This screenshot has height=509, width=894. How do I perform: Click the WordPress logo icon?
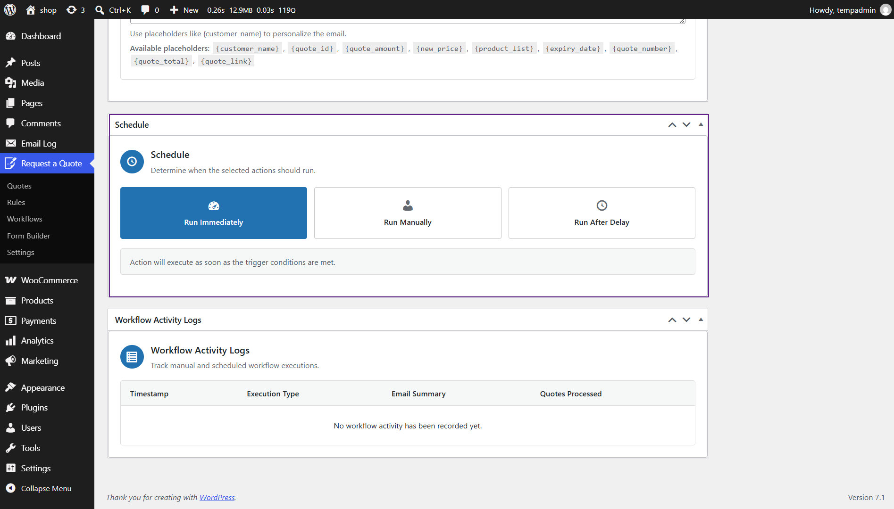10,9
